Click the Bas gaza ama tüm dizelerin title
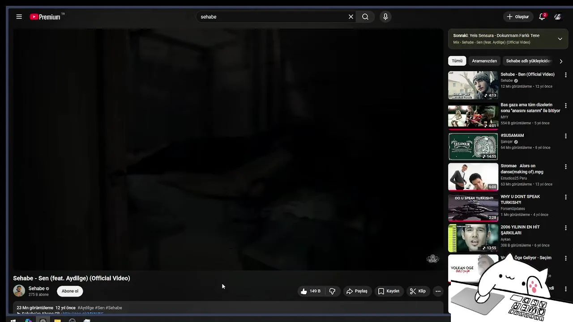 coord(530,108)
